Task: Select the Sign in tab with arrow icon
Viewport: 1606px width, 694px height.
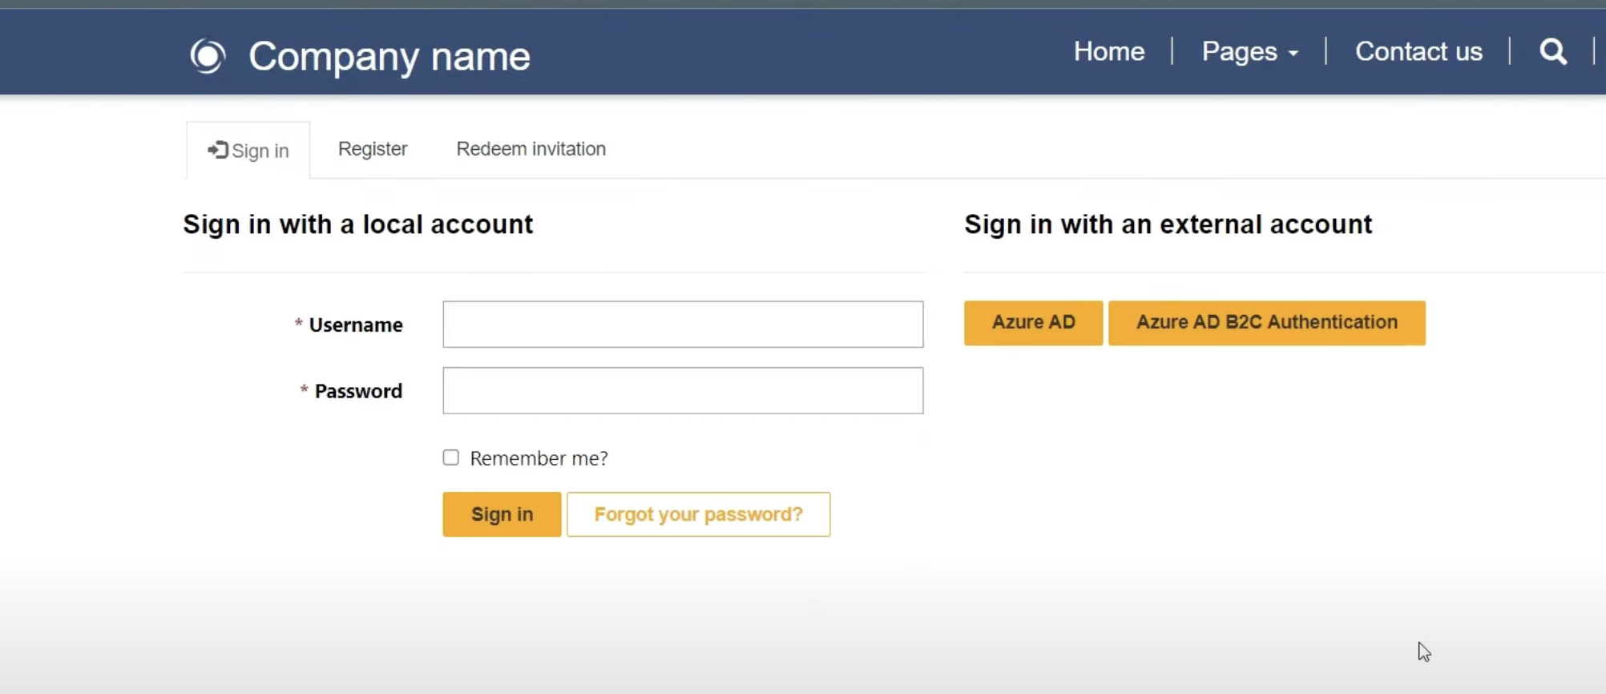Action: click(x=248, y=151)
